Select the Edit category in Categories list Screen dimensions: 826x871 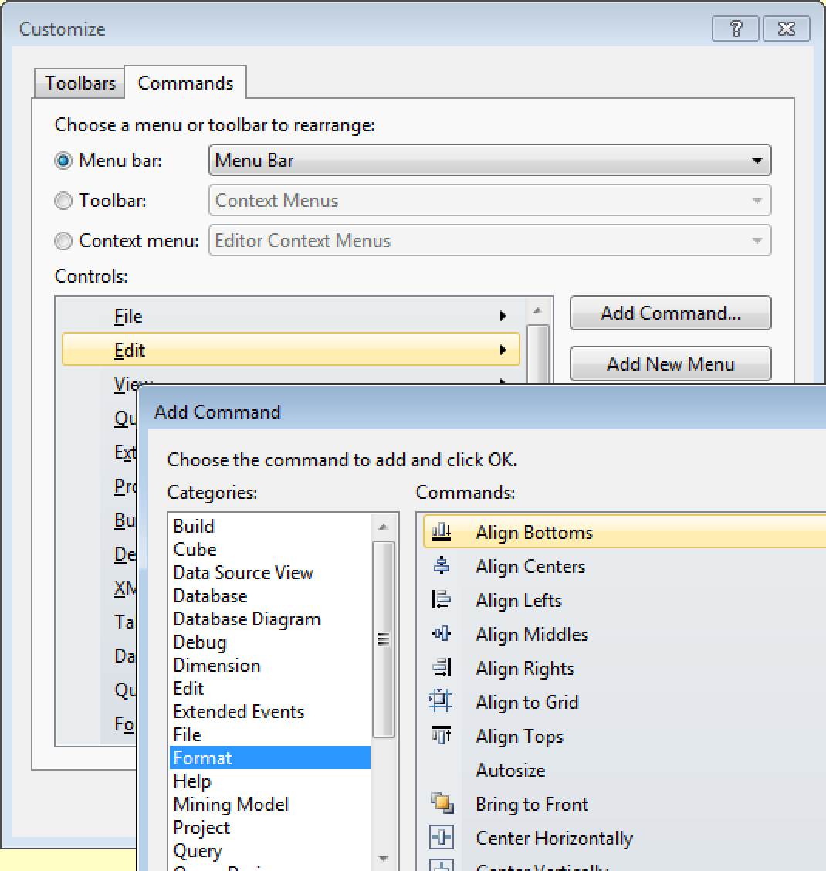270,689
